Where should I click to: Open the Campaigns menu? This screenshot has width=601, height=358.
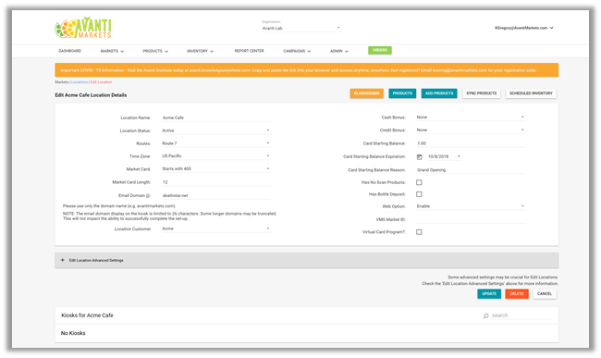[297, 51]
